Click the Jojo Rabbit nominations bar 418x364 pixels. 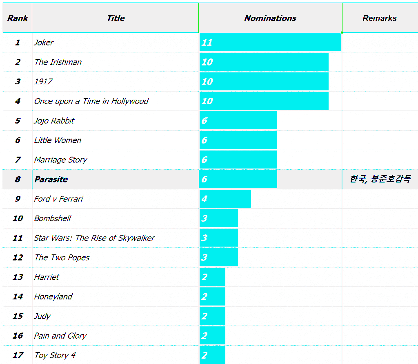pos(238,121)
